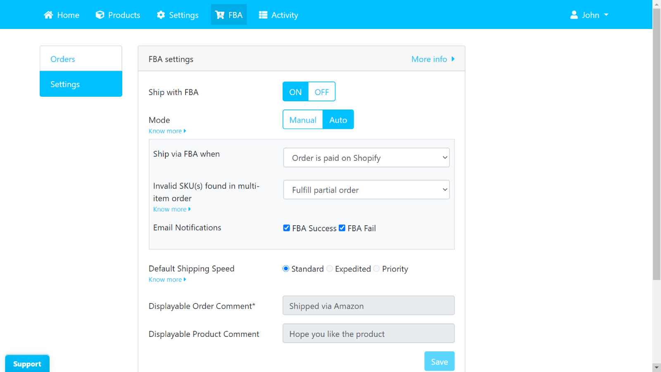
Task: Click the Settings gear icon
Action: pyautogui.click(x=161, y=14)
